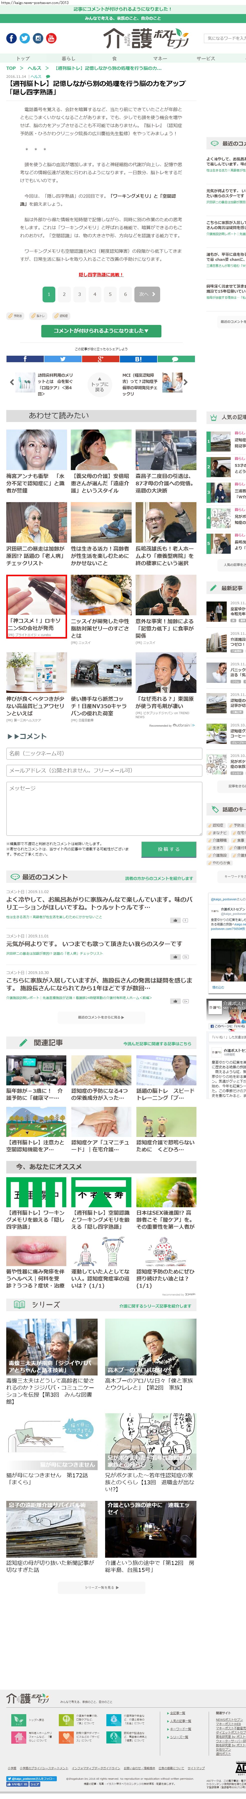Share article via Hatena B! button

coord(138,359)
